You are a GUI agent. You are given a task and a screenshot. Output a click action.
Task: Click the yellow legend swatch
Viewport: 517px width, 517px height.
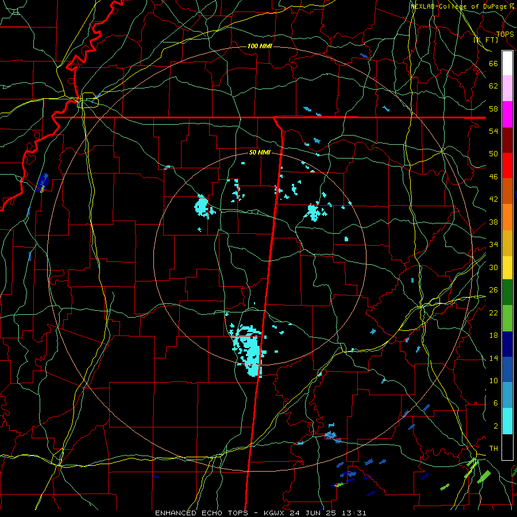[507, 267]
